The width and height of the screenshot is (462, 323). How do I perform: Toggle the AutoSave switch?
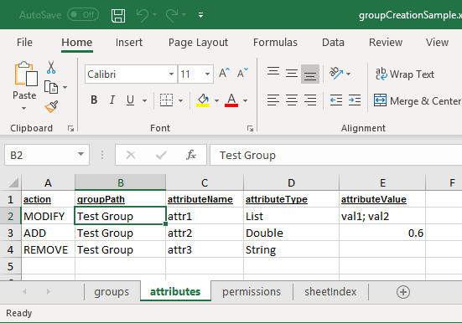83,15
